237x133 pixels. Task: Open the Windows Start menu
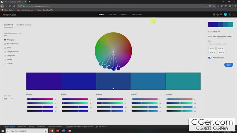point(3,131)
